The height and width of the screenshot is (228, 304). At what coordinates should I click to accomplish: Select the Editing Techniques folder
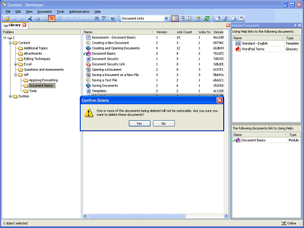37,59
